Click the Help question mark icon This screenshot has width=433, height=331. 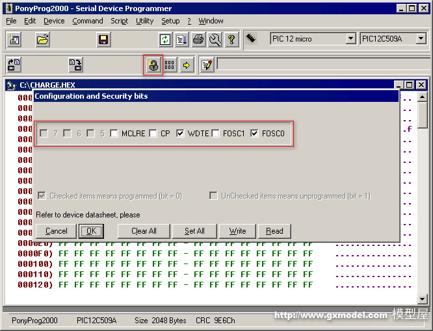tap(231, 40)
